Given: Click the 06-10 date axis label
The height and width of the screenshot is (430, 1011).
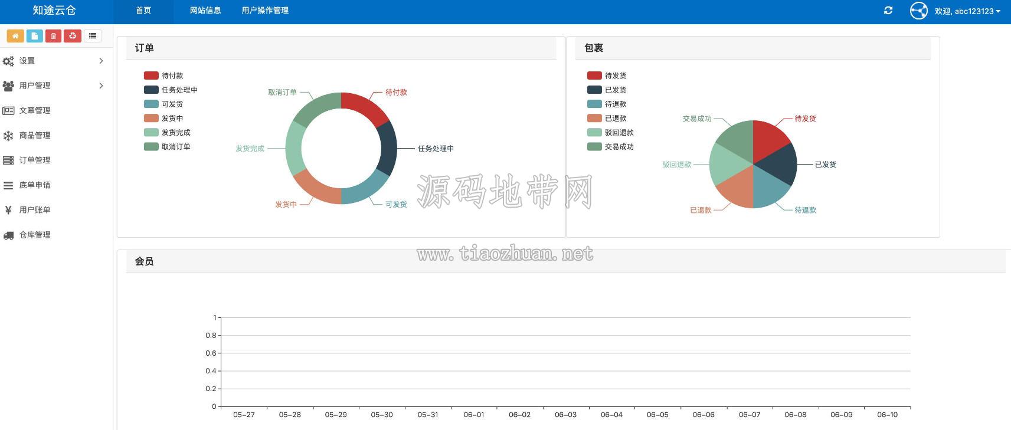Looking at the screenshot, I should tap(887, 415).
